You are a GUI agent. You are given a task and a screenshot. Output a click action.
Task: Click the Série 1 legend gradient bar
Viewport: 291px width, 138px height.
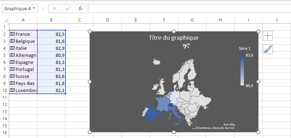(x=242, y=70)
